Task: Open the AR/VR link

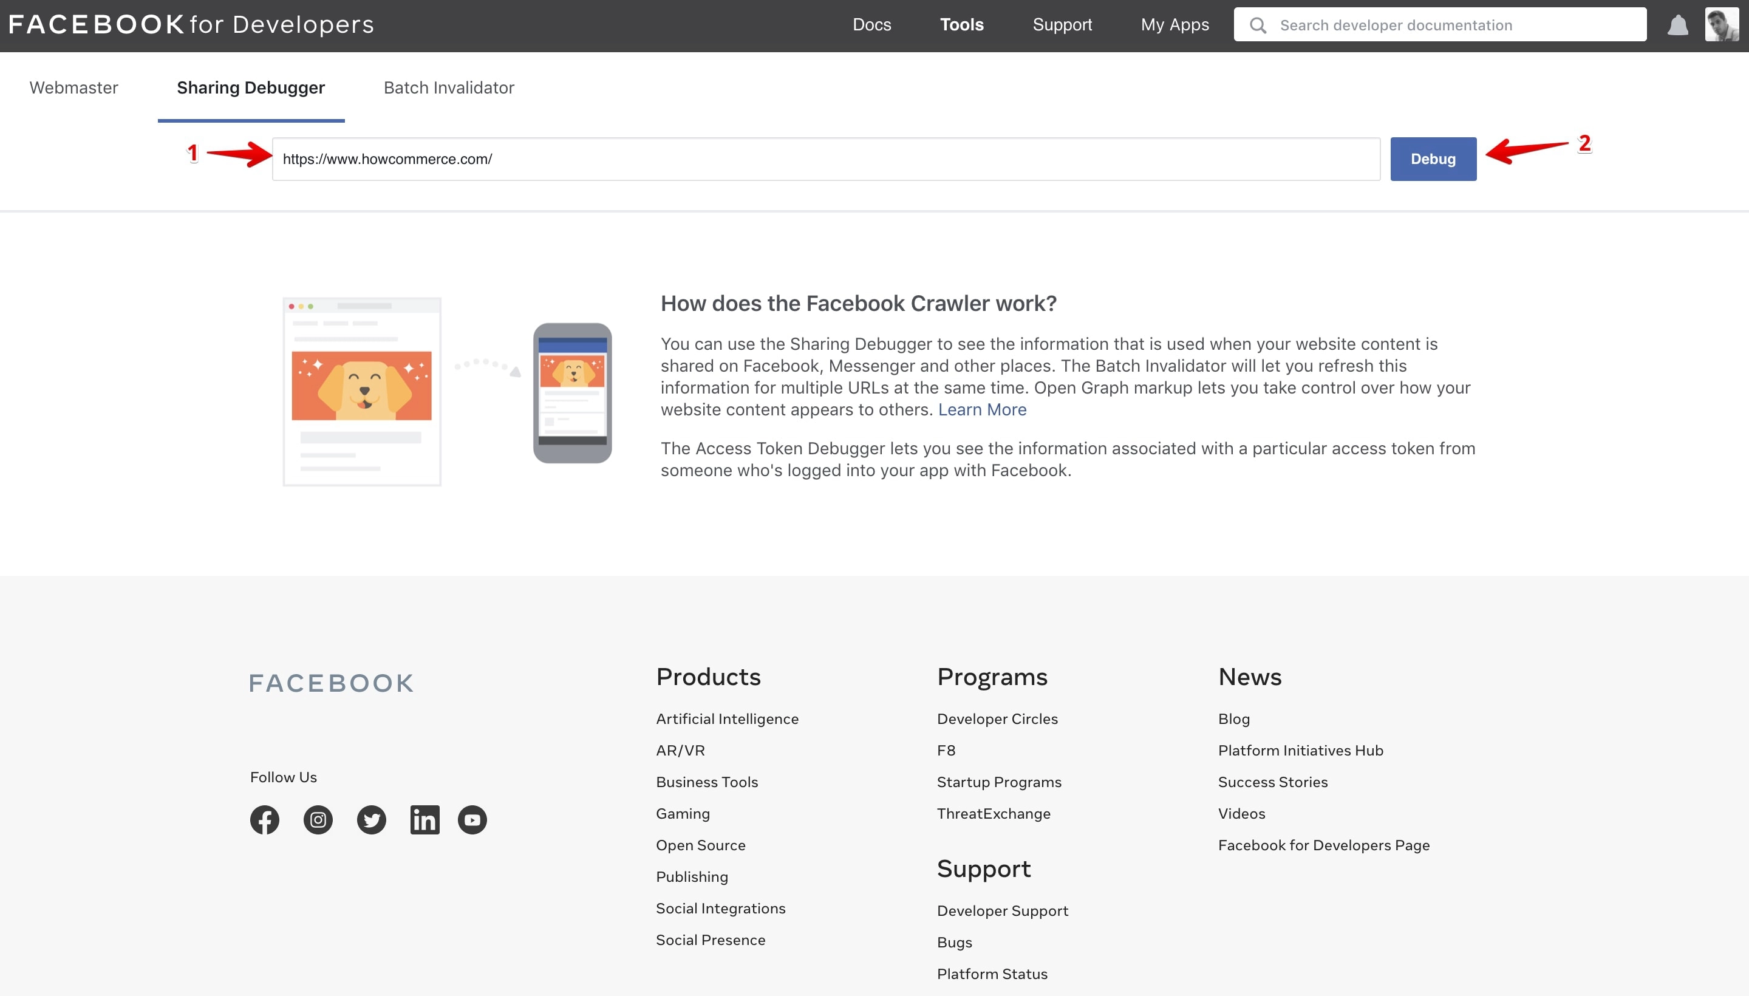Action: [x=680, y=750]
